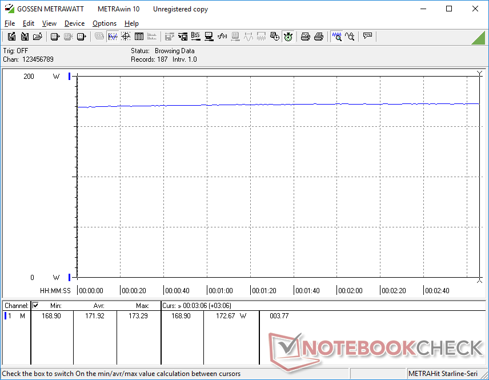The height and width of the screenshot is (380, 489).
Task: Click the 'Intrv. 1.0' interval text
Action: click(x=185, y=59)
